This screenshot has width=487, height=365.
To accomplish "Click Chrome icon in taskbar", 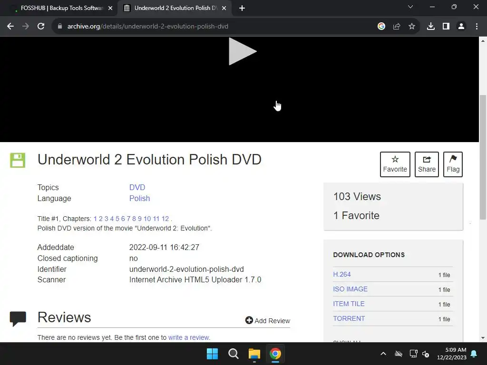I will [x=275, y=354].
